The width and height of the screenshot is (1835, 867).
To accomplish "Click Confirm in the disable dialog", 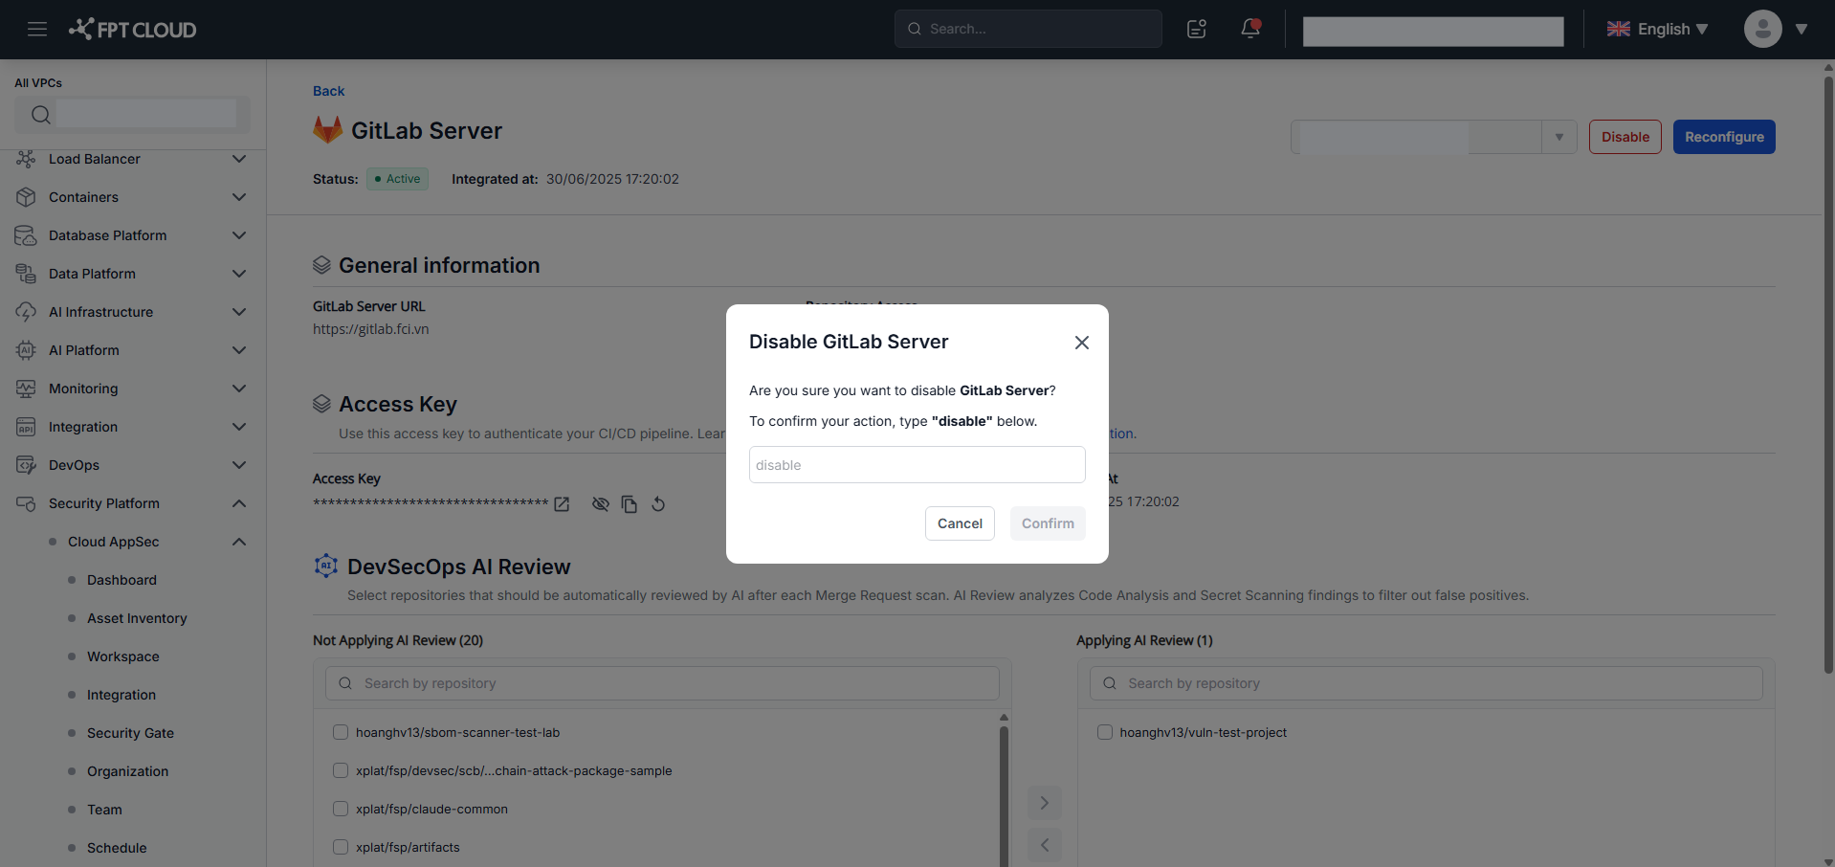I will (x=1048, y=523).
